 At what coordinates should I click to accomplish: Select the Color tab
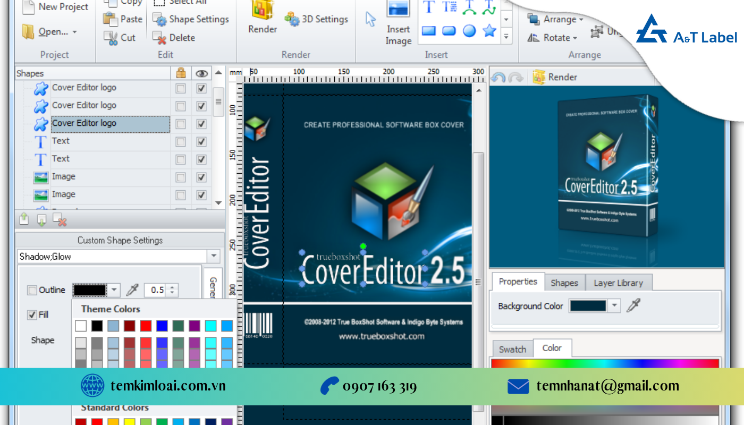(552, 348)
